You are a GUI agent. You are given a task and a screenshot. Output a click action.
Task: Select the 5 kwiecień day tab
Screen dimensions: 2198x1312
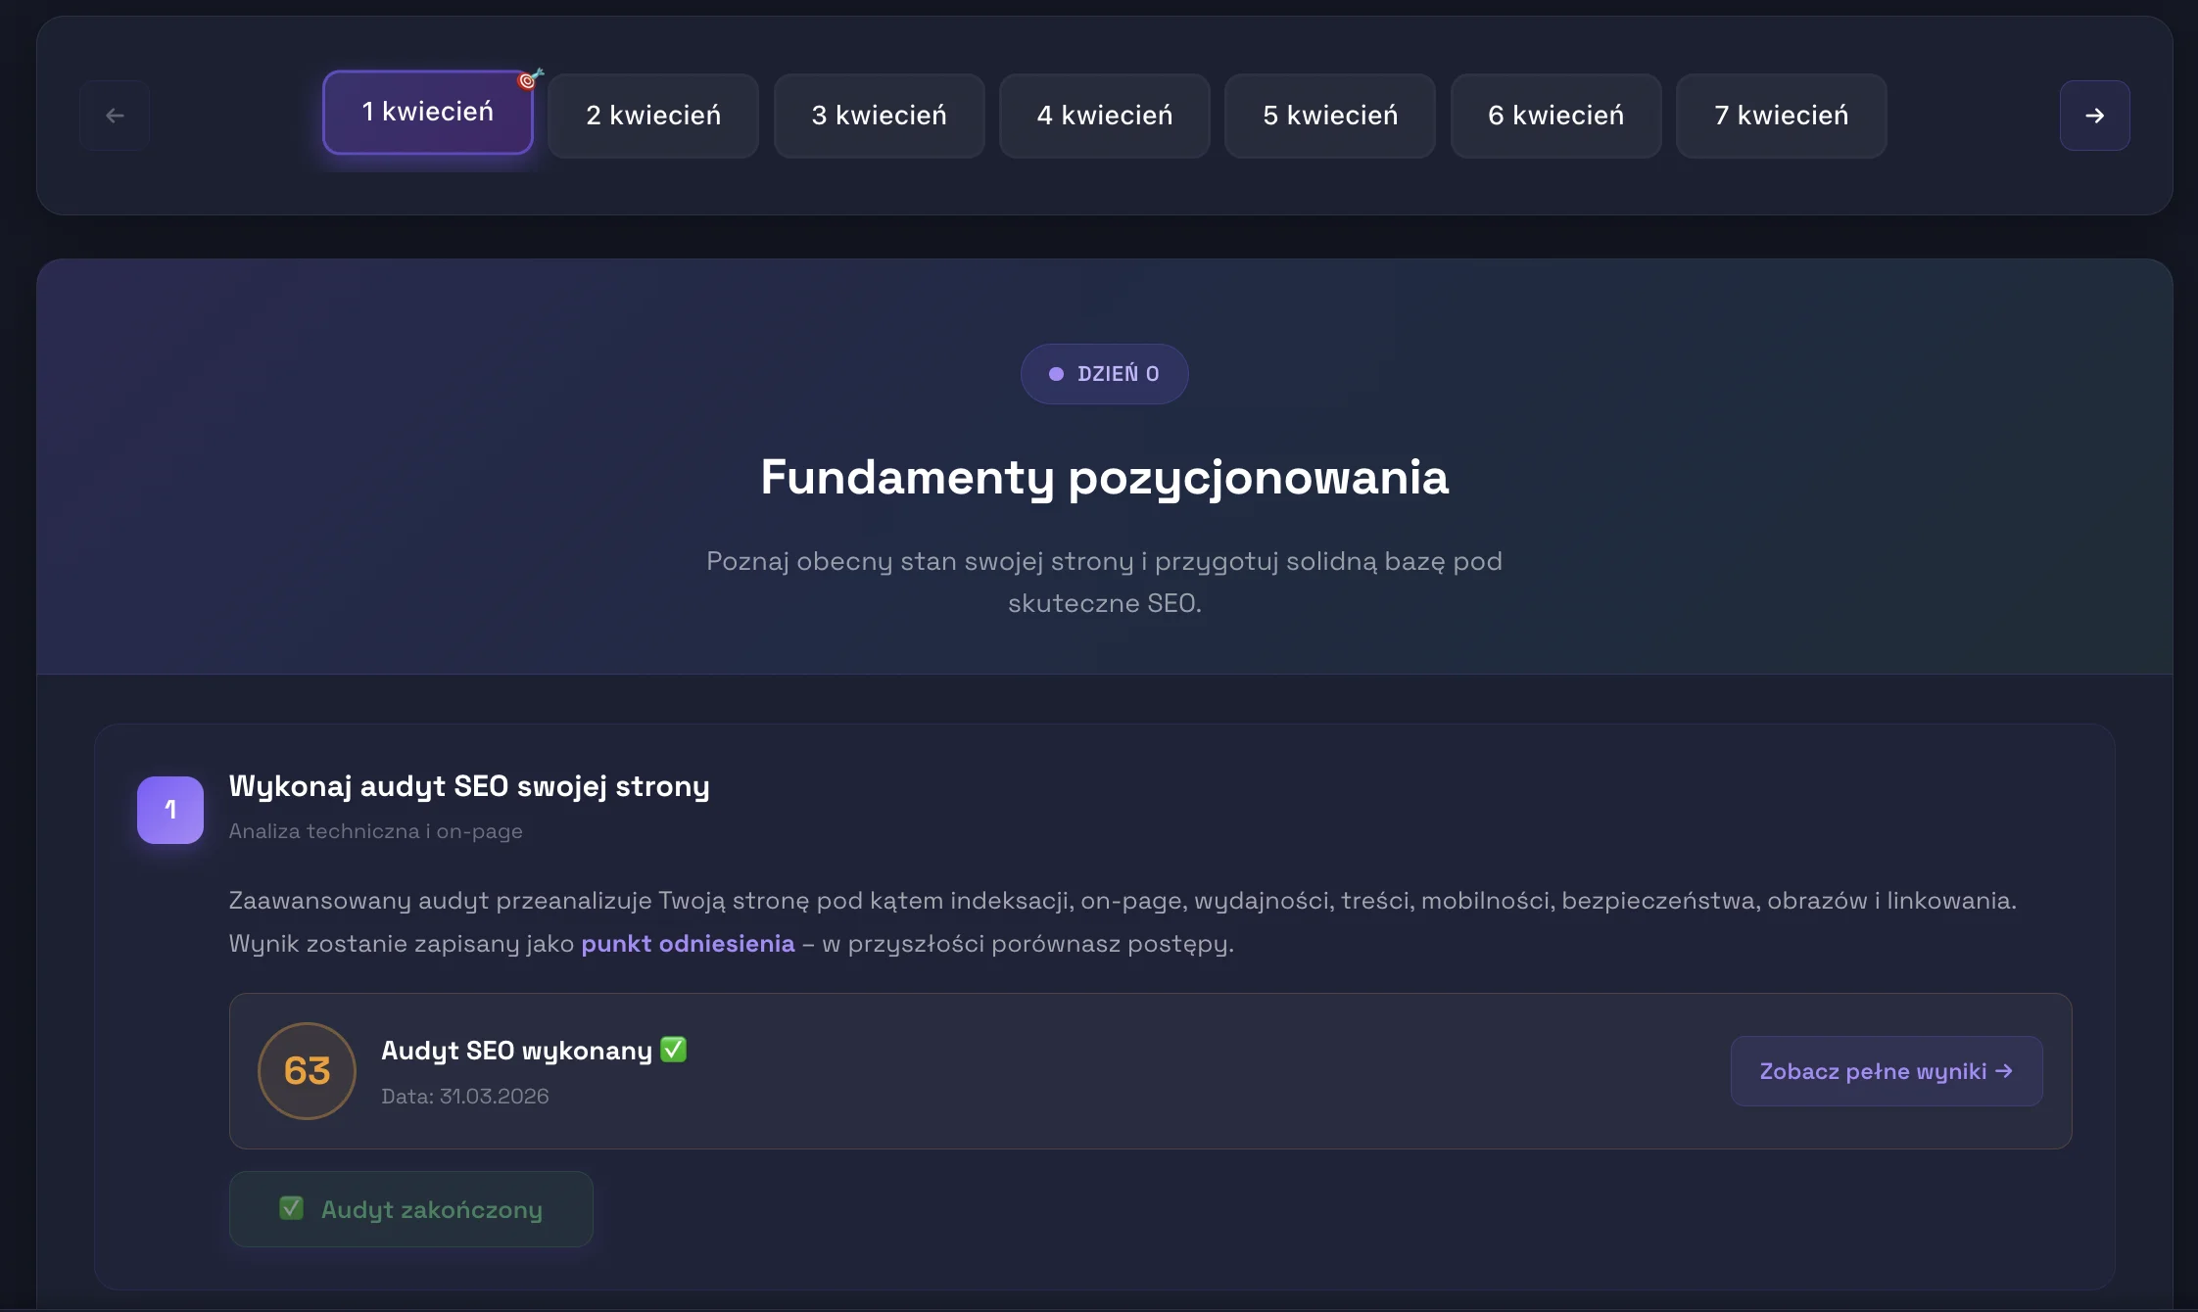tap(1330, 116)
